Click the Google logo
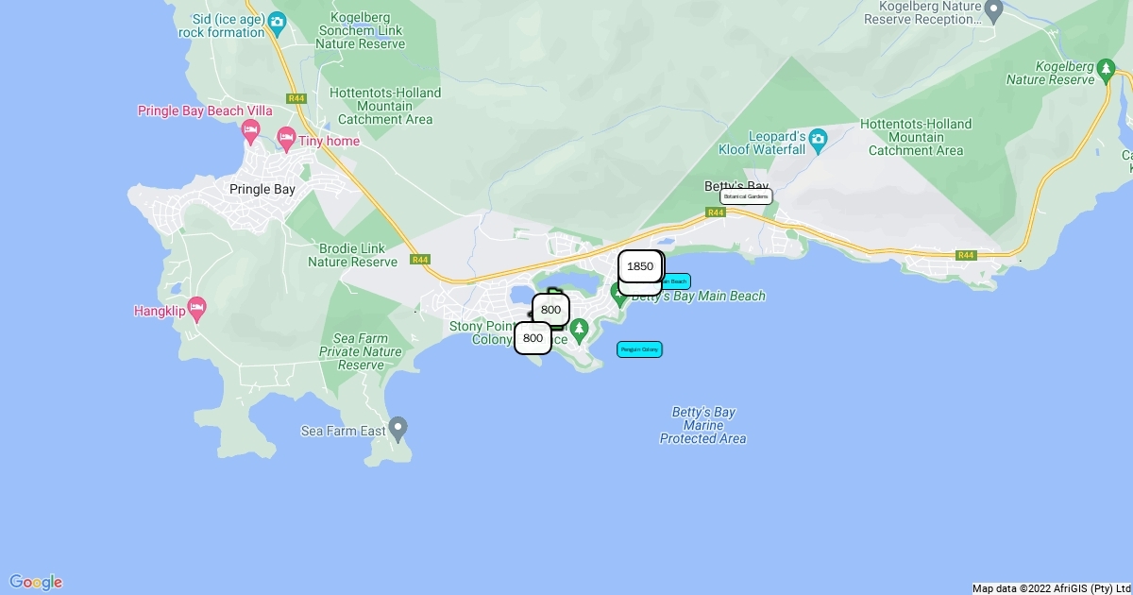 pos(36,582)
